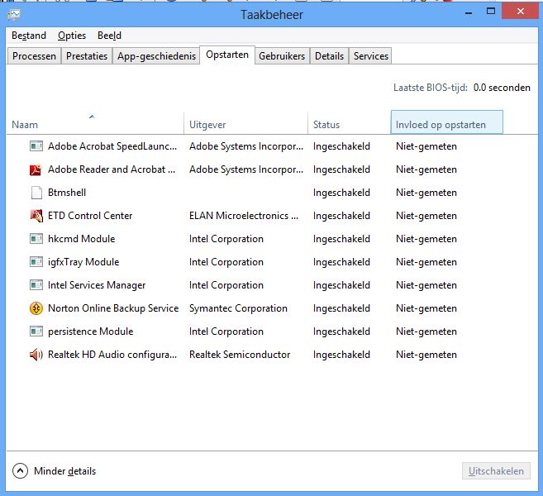Screen dimensions: 543x496
Task: Select the Intel Services Manager entry
Action: pos(97,285)
